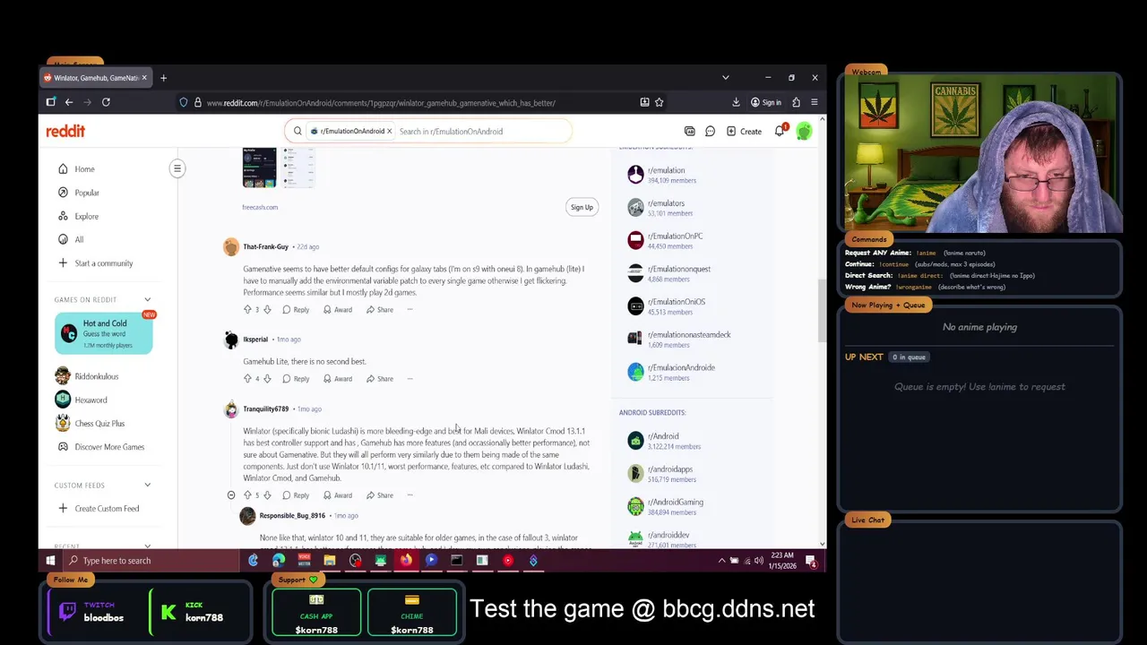Visit r/AndroidGaming community

point(676,503)
